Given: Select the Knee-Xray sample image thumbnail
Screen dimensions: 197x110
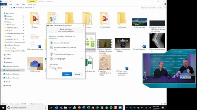Looking at the screenshot, I should tap(157, 40).
